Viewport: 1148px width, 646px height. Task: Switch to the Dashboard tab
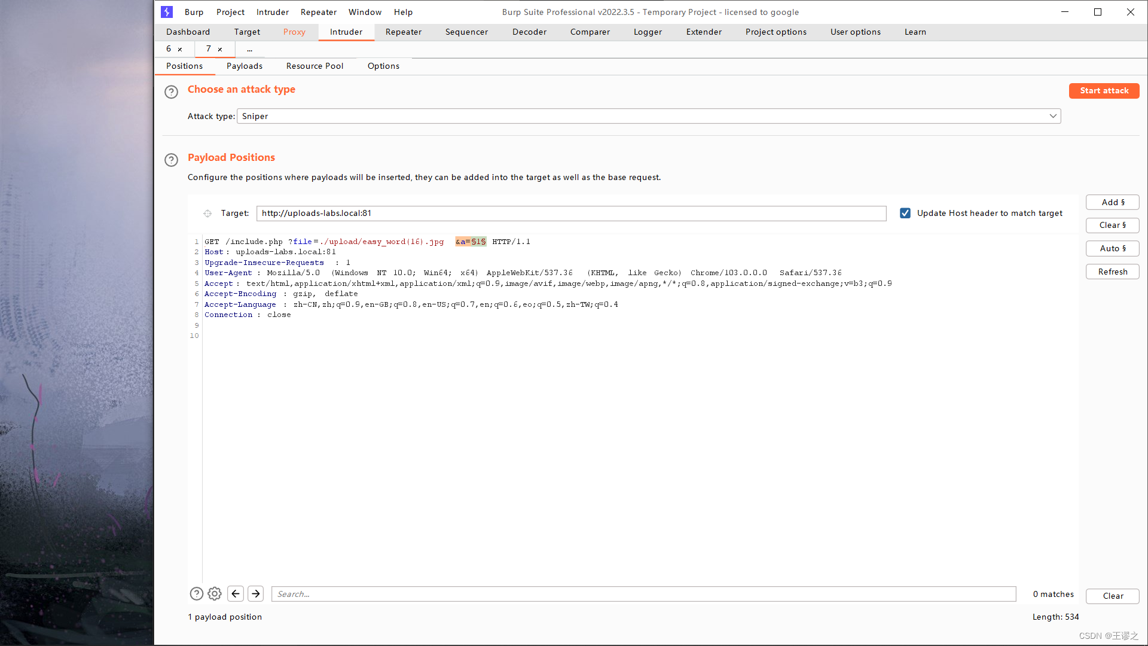188,32
